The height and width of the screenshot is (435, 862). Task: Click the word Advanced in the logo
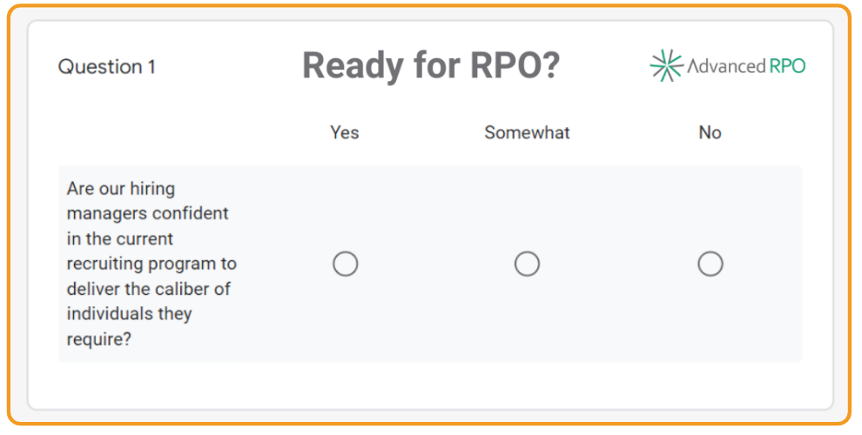[x=727, y=66]
